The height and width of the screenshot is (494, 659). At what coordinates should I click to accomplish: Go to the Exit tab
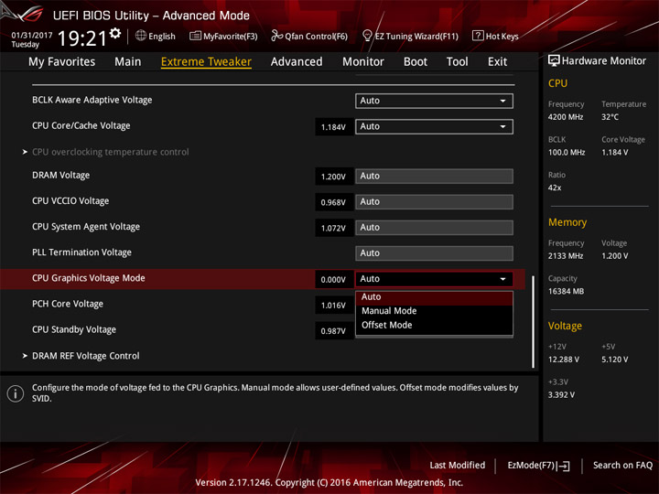tap(497, 62)
